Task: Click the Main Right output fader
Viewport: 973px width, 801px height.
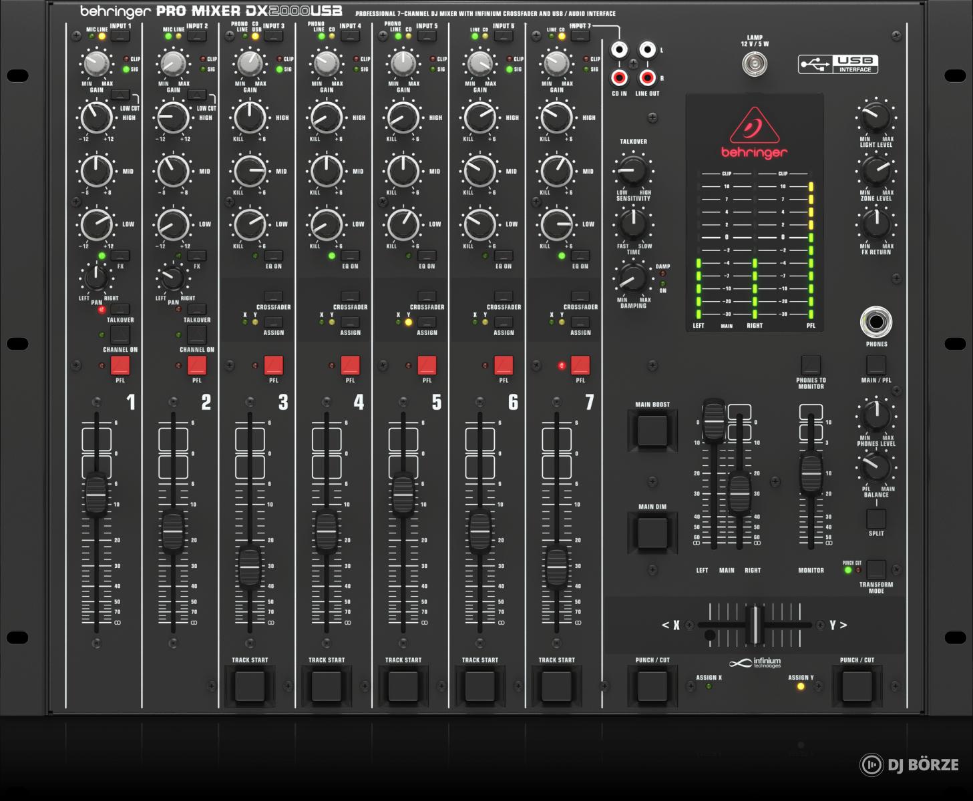Action: point(739,493)
